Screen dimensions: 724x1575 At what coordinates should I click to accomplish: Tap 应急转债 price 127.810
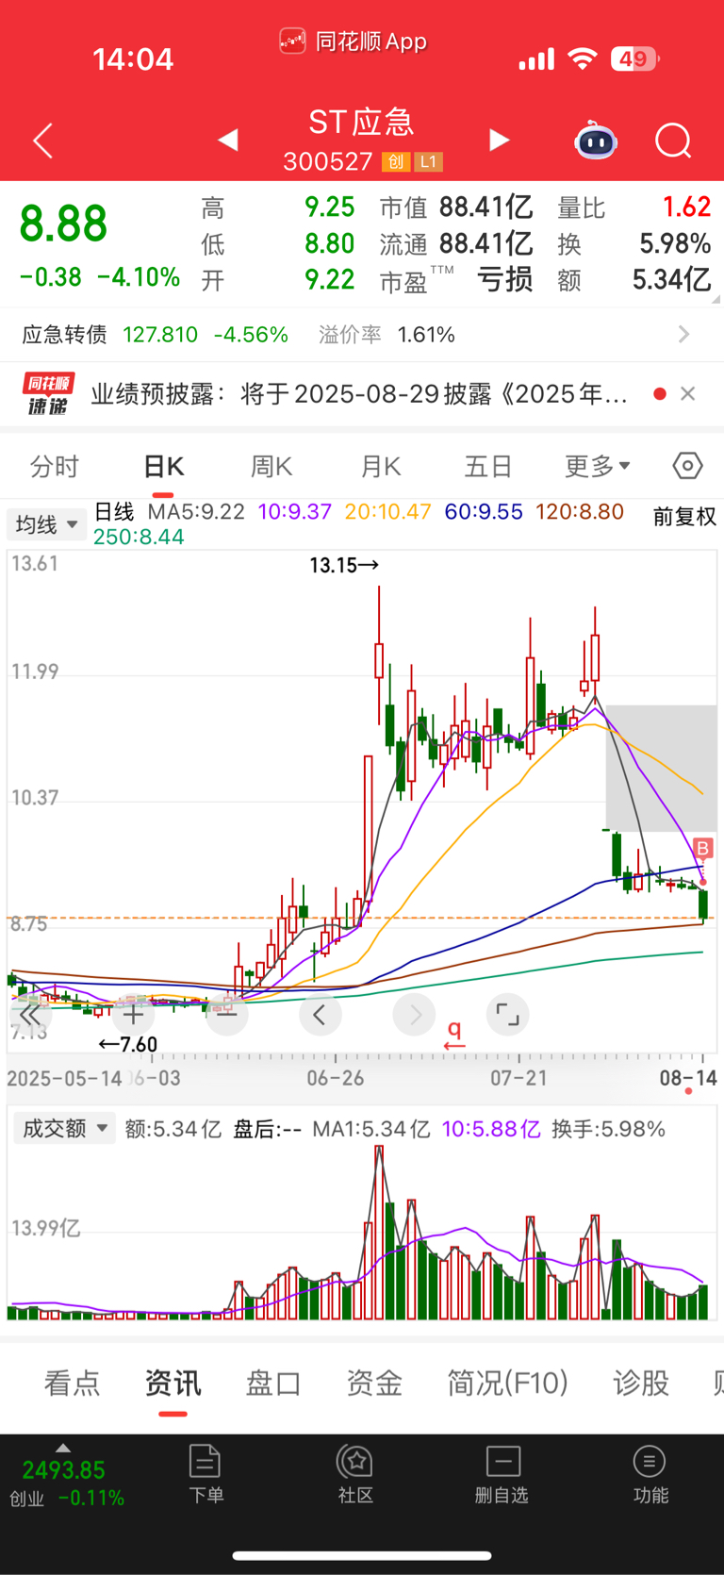point(160,335)
